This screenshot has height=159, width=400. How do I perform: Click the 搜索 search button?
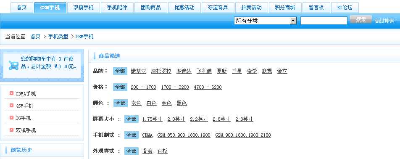pos(361,19)
